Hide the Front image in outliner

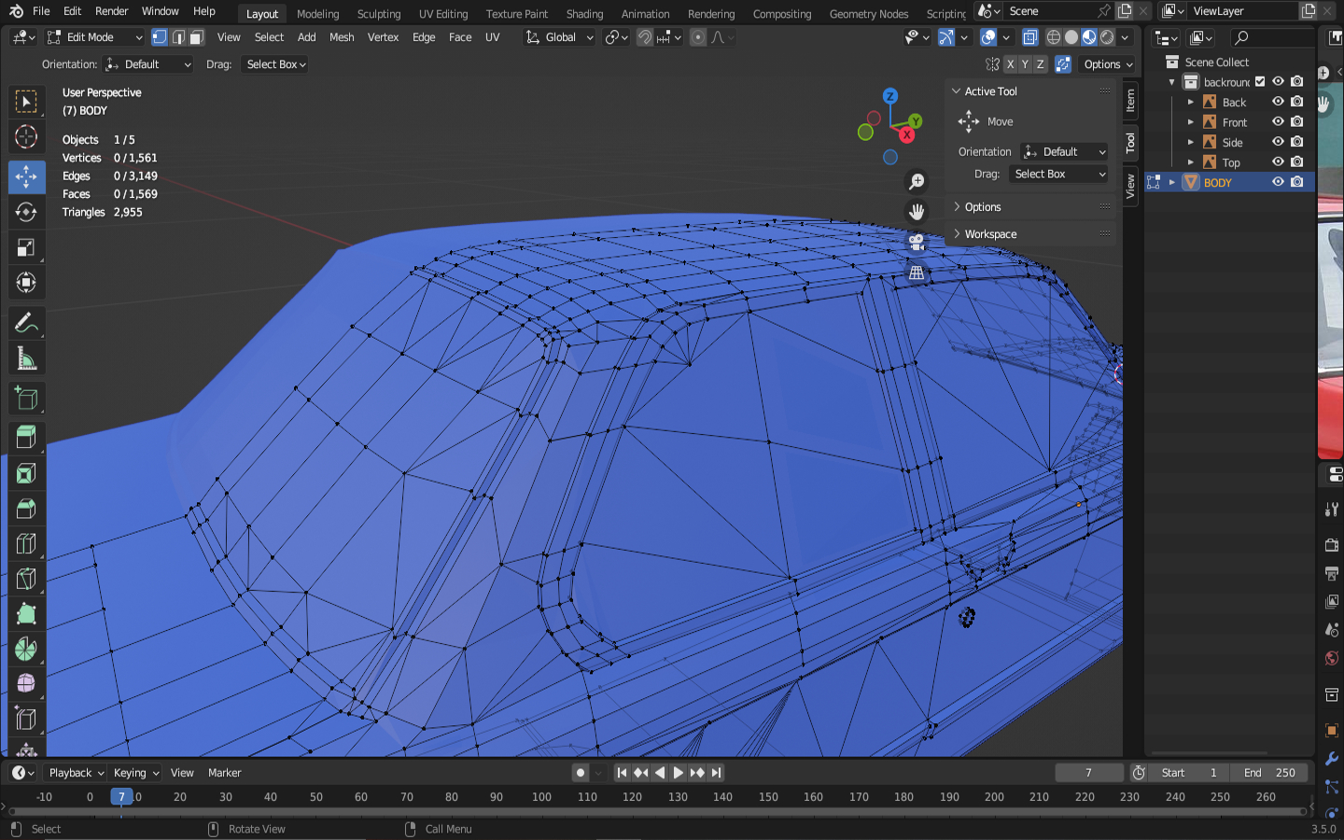[x=1278, y=122]
